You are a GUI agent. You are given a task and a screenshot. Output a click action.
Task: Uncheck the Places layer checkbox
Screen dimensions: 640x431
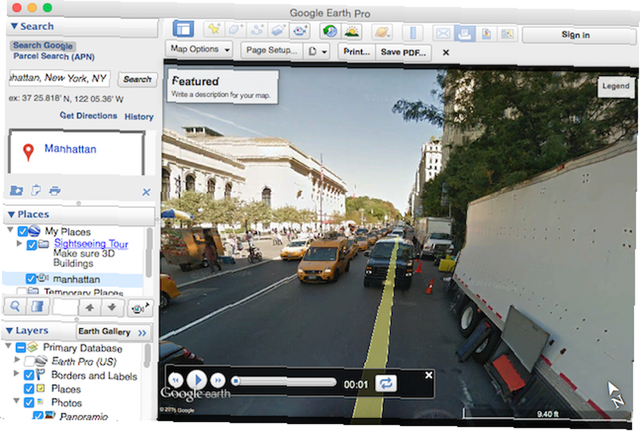point(29,389)
